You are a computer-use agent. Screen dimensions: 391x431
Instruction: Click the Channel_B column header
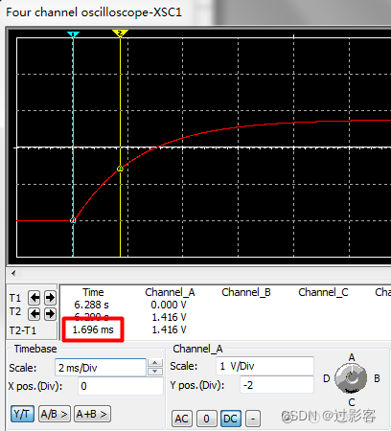(x=246, y=292)
